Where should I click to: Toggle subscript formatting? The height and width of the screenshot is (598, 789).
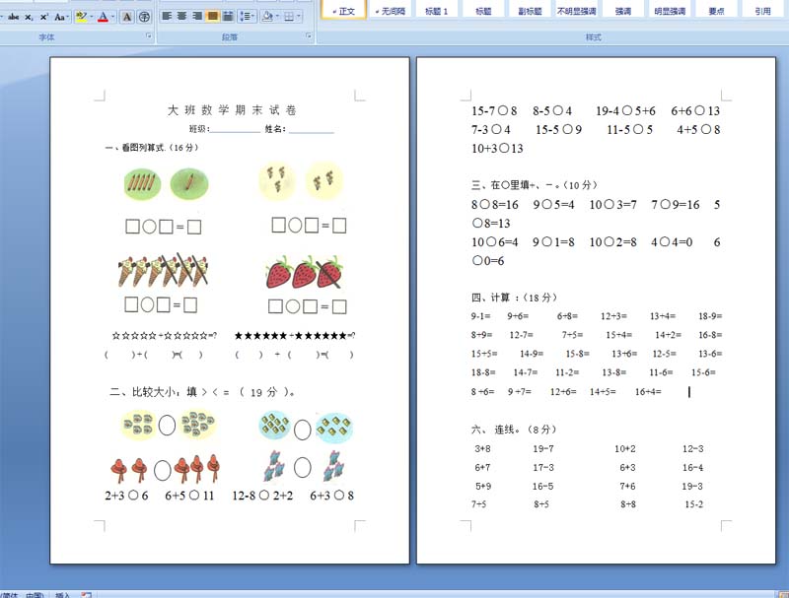click(x=30, y=17)
